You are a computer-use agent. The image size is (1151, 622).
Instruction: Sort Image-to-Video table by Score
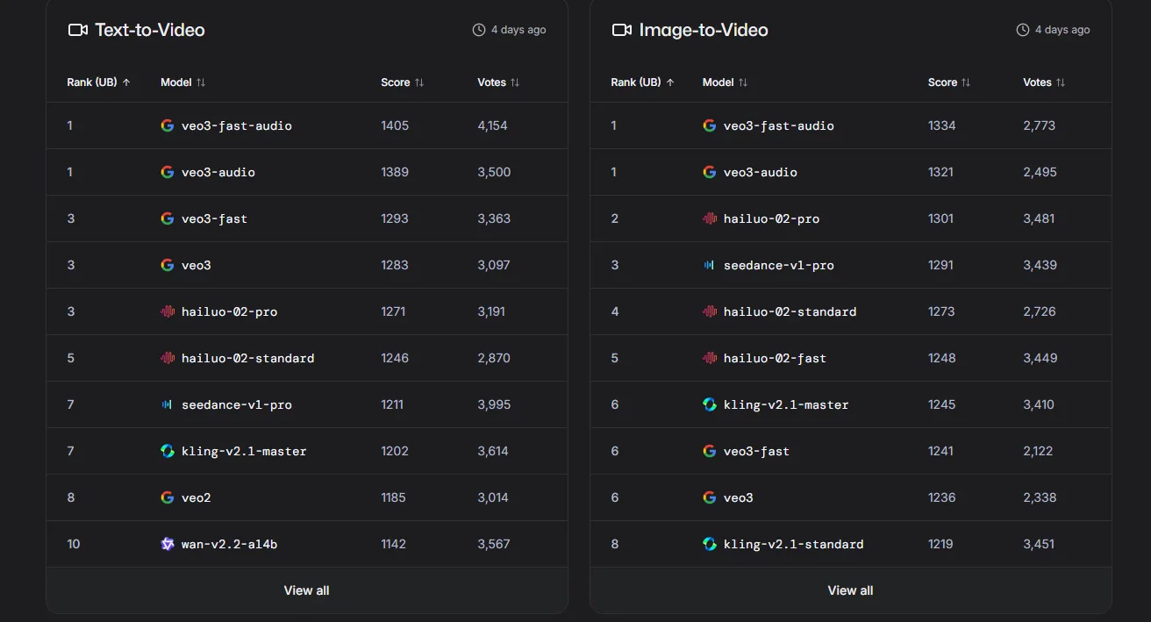(950, 82)
